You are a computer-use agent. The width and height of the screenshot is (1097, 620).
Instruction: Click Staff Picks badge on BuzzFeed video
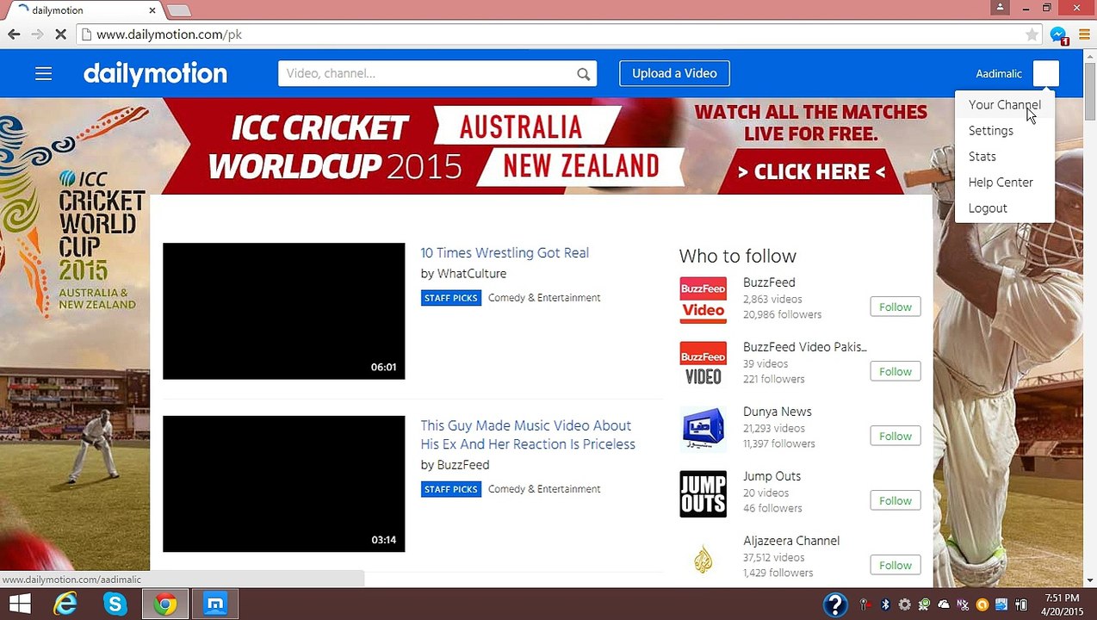pyautogui.click(x=451, y=489)
